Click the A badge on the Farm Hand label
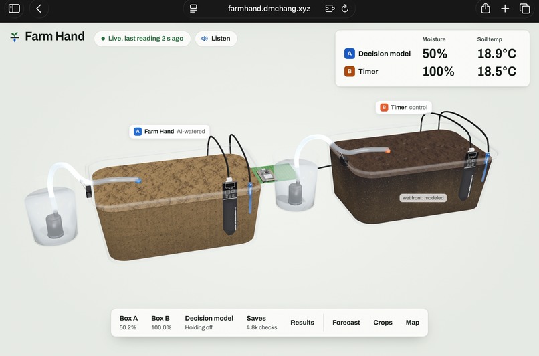This screenshot has width=539, height=356. click(138, 131)
